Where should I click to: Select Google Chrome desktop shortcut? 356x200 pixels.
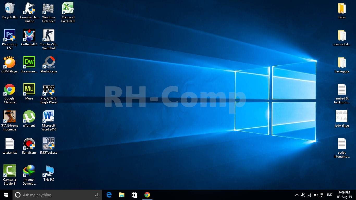click(x=10, y=94)
